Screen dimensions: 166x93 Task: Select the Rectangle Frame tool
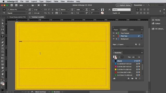(x=3, y=49)
